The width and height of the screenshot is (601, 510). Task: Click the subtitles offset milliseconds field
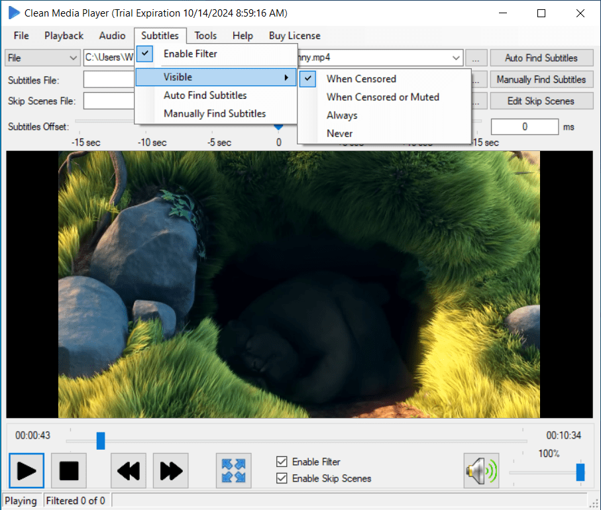(x=525, y=127)
